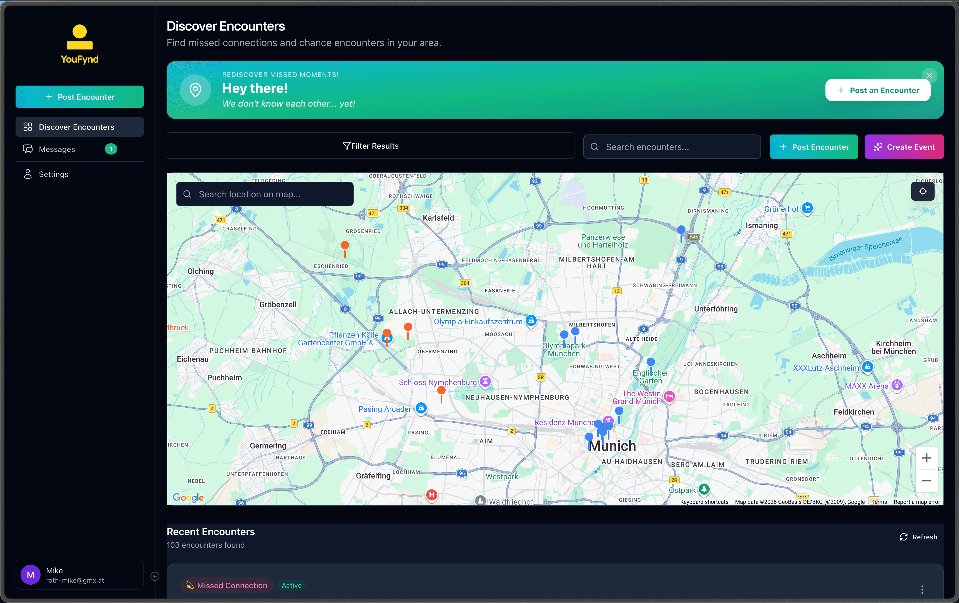Click the rightmost Olympiapark blue pin
The width and height of the screenshot is (959, 603).
click(575, 335)
